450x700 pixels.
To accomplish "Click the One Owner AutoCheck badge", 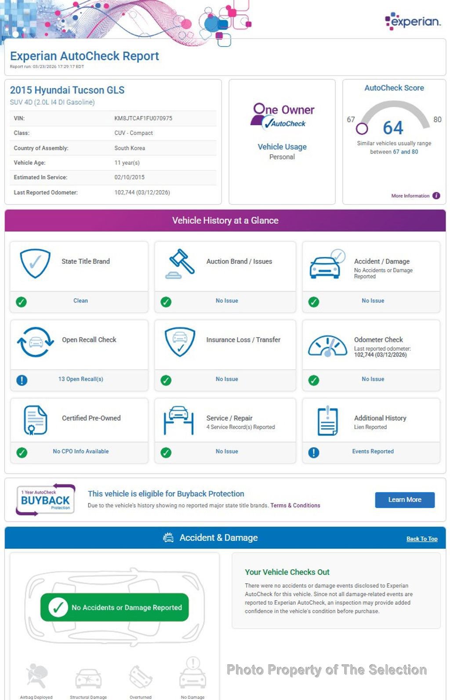I will [283, 116].
